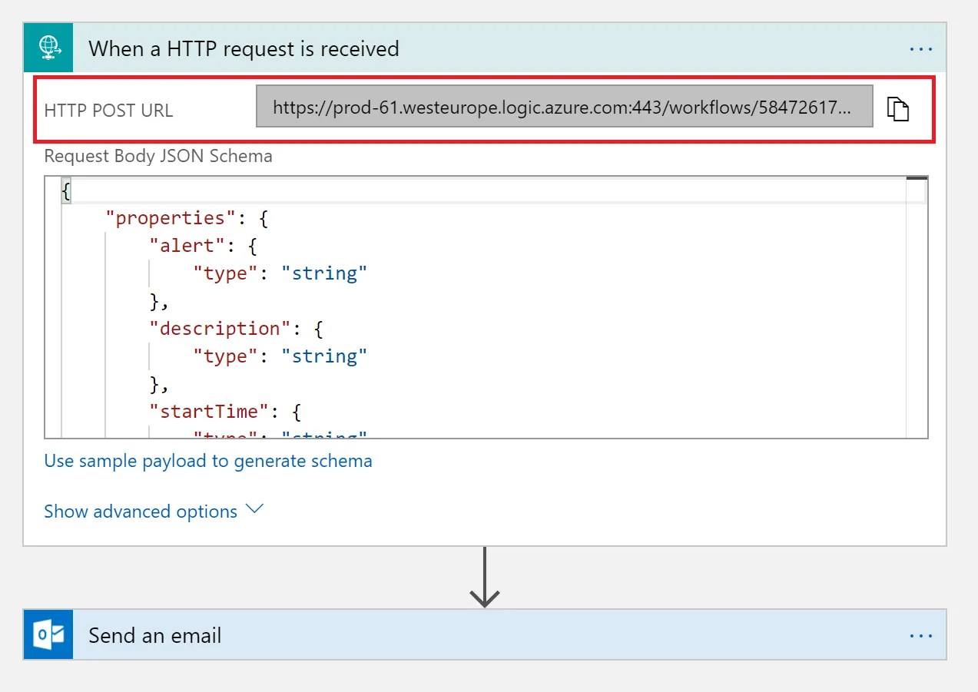Click the "alert" key in schema editor
Viewport: 978px width, 692px height.
click(x=187, y=246)
